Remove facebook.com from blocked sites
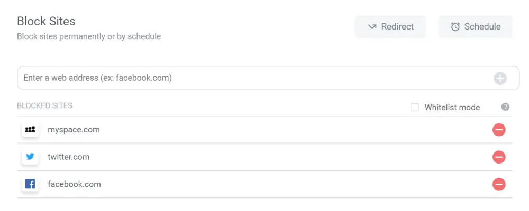 [x=499, y=184]
